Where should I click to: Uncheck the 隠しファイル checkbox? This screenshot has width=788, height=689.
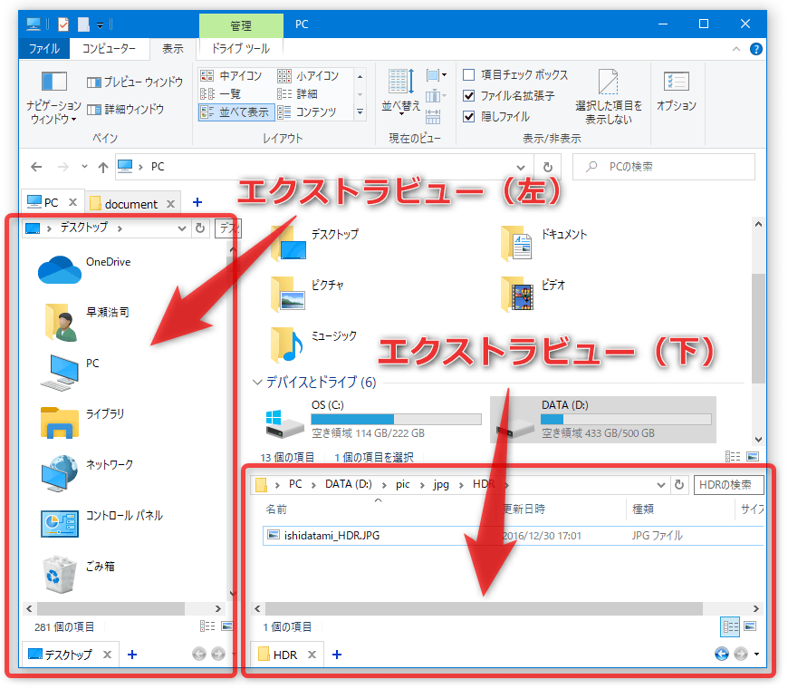pyautogui.click(x=469, y=116)
